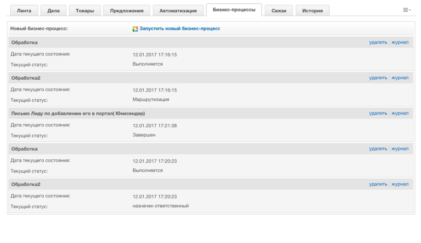Image resolution: width=421 pixels, height=243 pixels.
Task: Open журнал for Обработка process dated 17:16:15
Action: pyautogui.click(x=400, y=42)
